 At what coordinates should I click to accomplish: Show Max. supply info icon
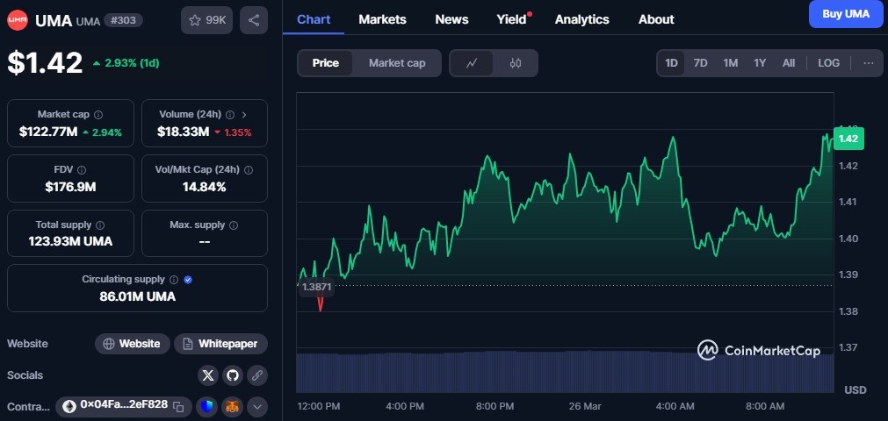[234, 225]
